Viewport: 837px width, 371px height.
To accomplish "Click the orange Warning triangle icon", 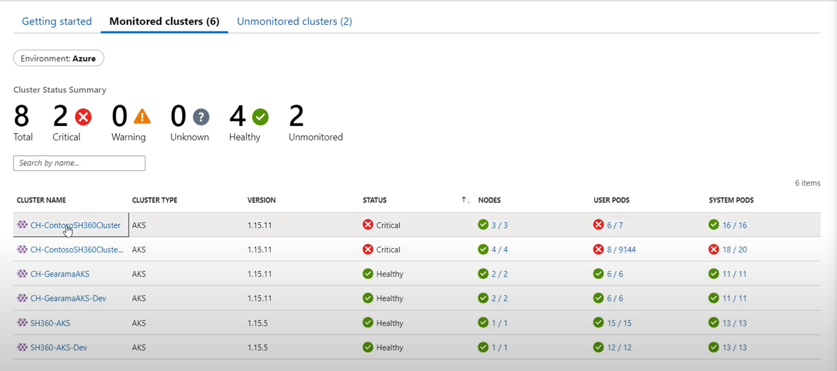I will click(x=142, y=117).
